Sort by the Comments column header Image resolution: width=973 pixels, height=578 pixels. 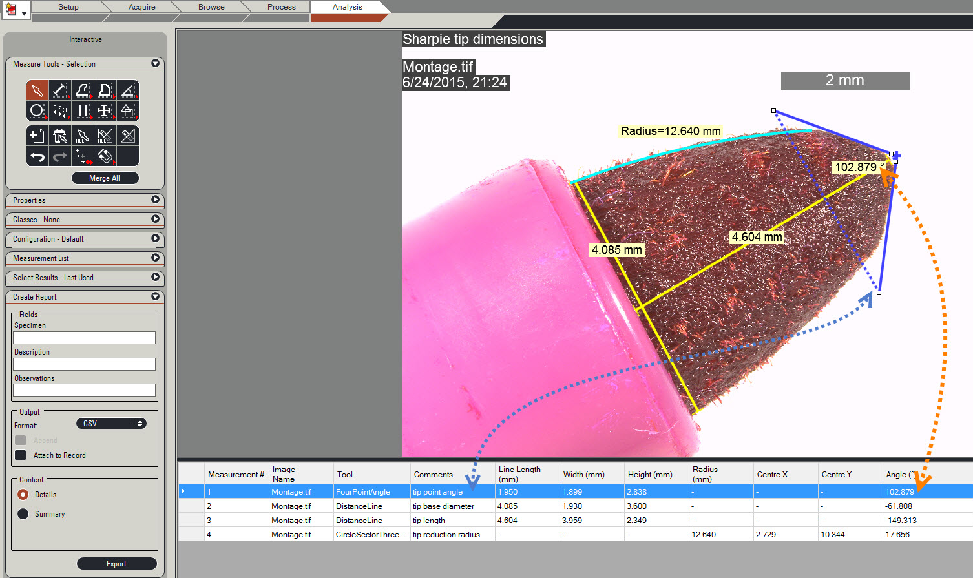452,474
